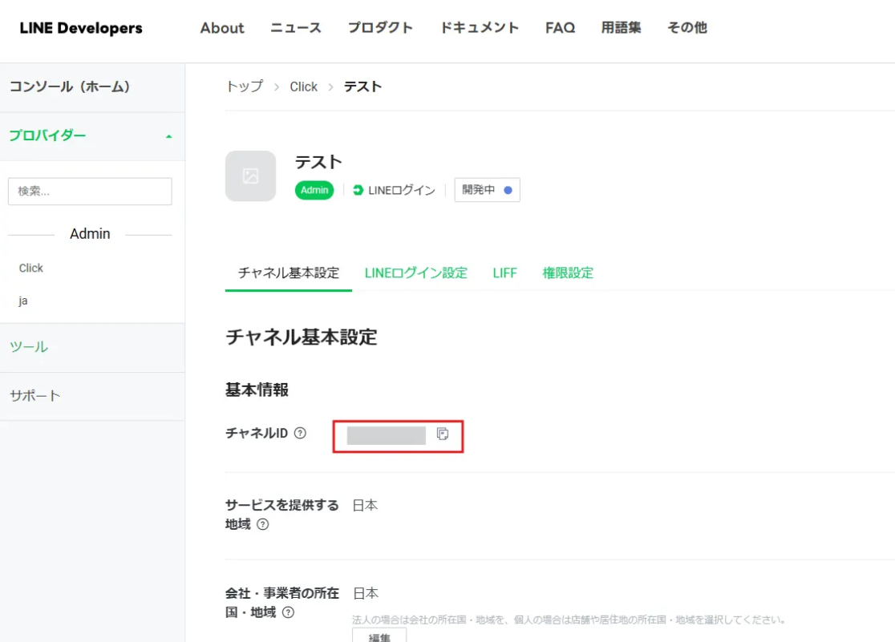Open the ドキュメント menu in top navigation

tap(479, 28)
